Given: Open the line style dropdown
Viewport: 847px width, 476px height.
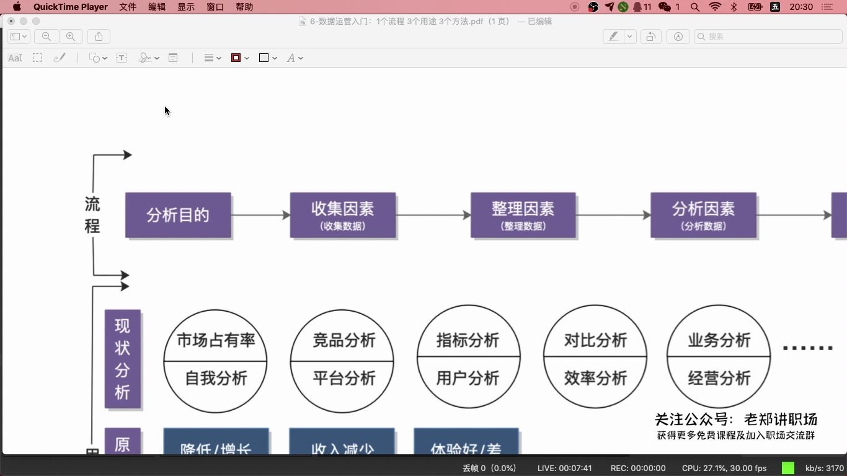Looking at the screenshot, I should pyautogui.click(x=213, y=58).
